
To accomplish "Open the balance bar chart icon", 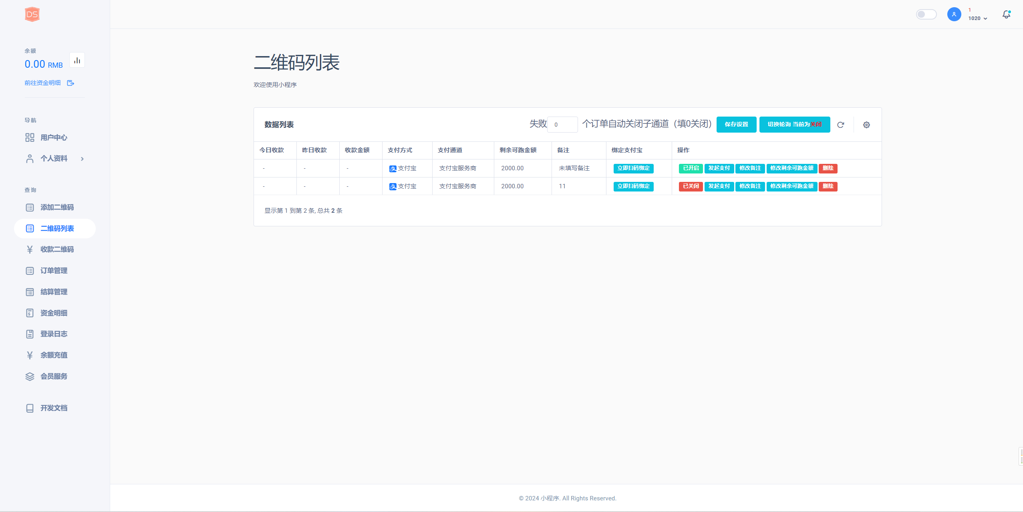I will point(77,60).
